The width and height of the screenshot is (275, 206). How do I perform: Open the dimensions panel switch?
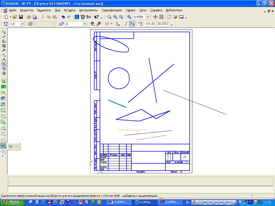pos(4,37)
